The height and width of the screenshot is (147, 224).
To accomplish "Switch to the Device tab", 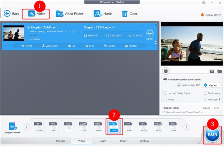I will pyautogui.click(x=102, y=141).
